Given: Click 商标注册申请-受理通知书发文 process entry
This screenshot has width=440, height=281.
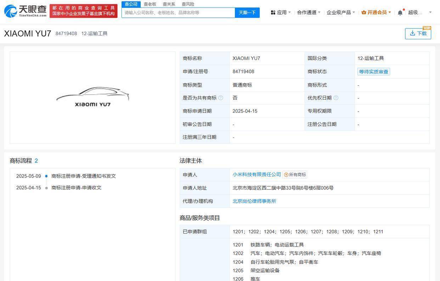Looking at the screenshot, I should click(84, 176).
